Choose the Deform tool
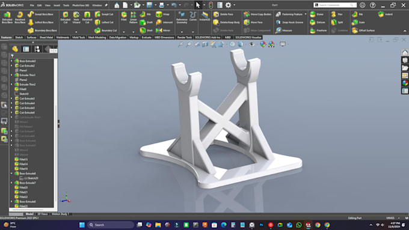The height and width of the screenshot is (230, 409). (x=318, y=22)
